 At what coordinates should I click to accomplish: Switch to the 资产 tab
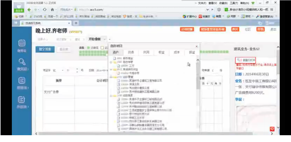116,53
